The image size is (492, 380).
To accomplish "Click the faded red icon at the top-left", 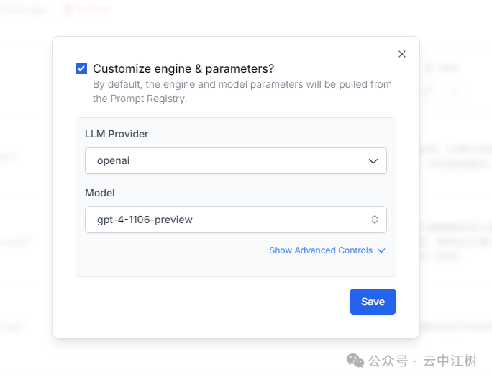I will [x=68, y=9].
